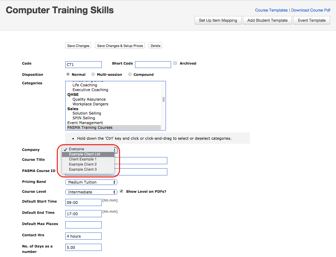Select the Compound disposition radio button
Viewport: 336px width, 257px height.
(x=130, y=74)
